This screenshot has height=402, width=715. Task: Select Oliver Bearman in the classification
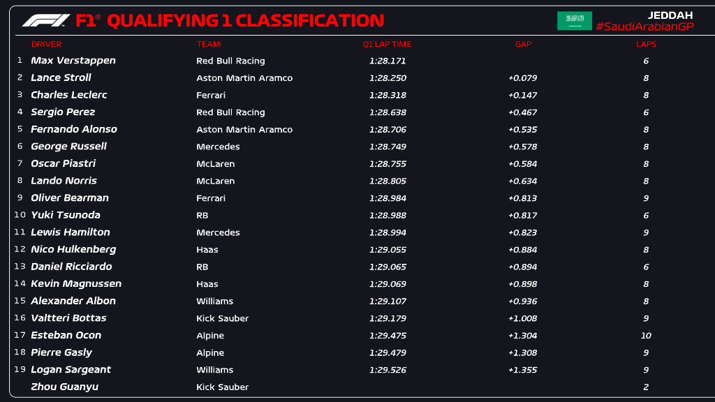pyautogui.click(x=70, y=198)
